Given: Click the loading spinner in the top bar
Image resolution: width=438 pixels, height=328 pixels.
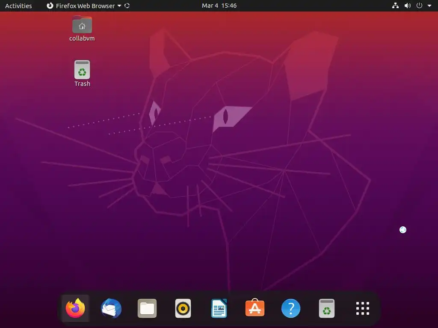Looking at the screenshot, I should coord(127,6).
